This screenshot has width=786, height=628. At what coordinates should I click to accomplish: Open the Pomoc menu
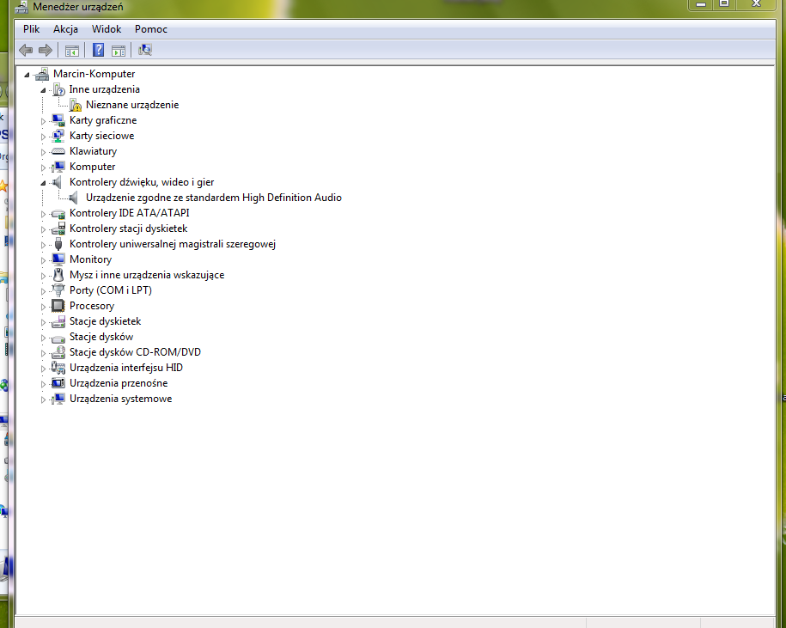(151, 29)
